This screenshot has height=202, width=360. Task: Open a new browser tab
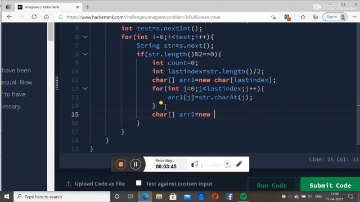pos(87,7)
